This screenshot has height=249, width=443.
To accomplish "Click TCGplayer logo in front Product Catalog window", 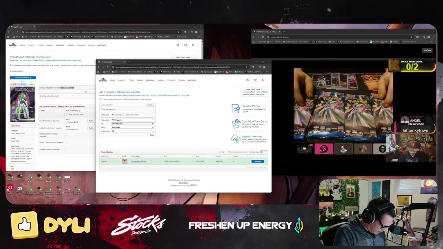I will [x=103, y=80].
